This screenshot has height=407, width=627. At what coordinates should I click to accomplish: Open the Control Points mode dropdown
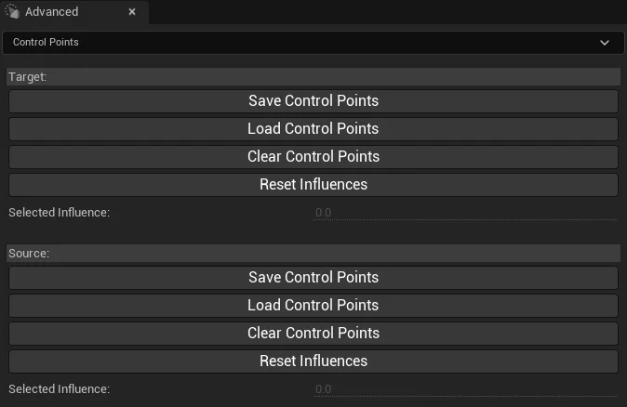pyautogui.click(x=313, y=43)
